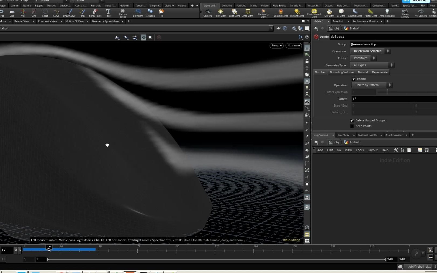Click frame 17 timeline marker
This screenshot has height=273, width=437.
(49, 248)
